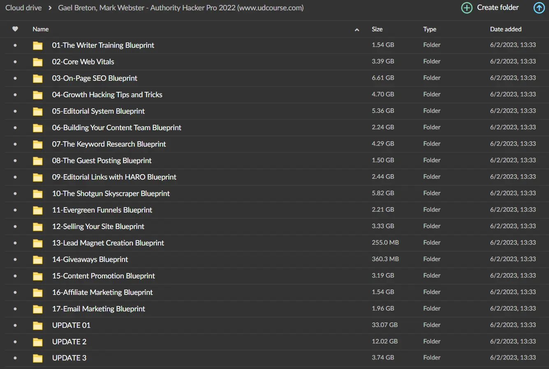This screenshot has width=549, height=369.
Task: Open the 03-On-Page SEO Blueprint folder icon
Action: pos(38,78)
